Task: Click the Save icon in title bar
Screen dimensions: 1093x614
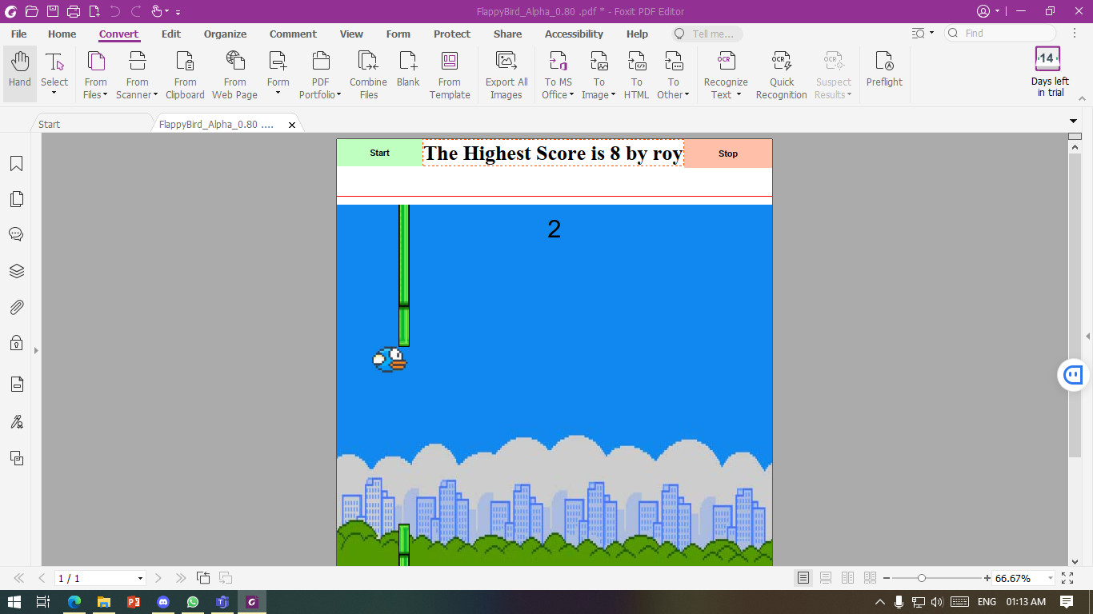Action: point(52,11)
